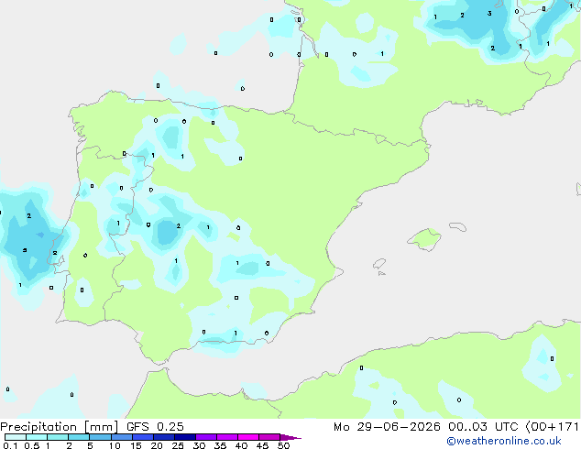The image size is (581, 449).
Task: Click the "Precipitation [mm]" title text
Action: click(x=60, y=427)
